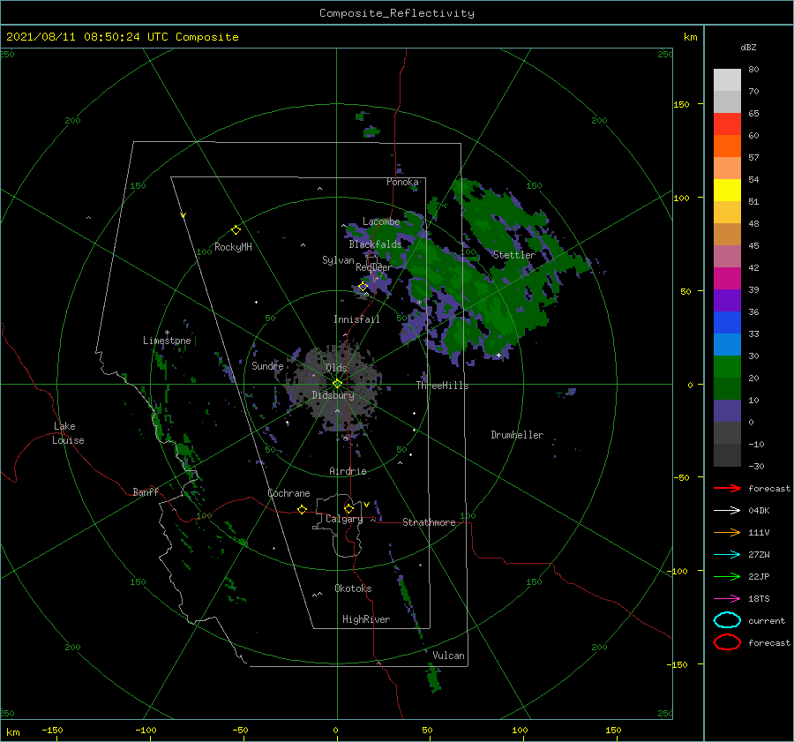This screenshot has height=742, width=794.
Task: Click the Calgary city label
Action: point(344,519)
